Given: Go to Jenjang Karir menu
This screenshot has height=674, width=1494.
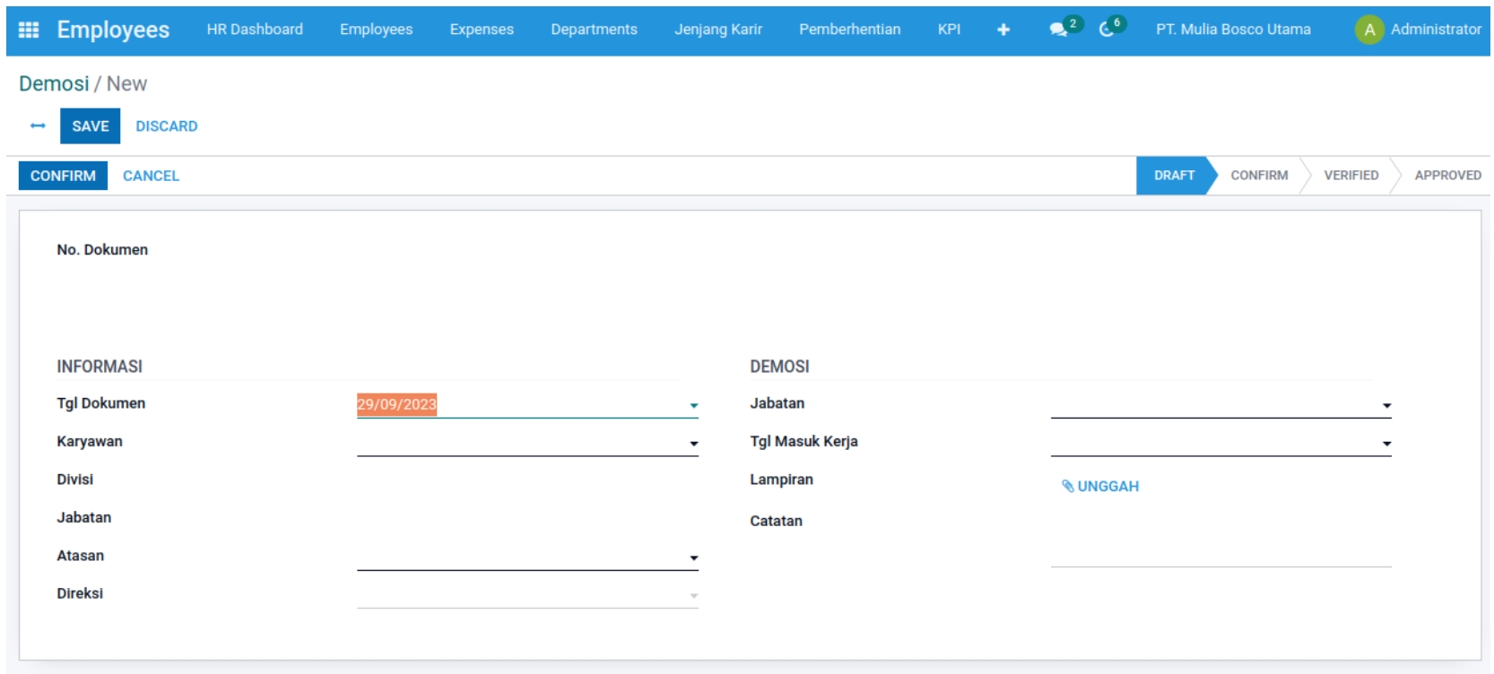Looking at the screenshot, I should (x=717, y=30).
